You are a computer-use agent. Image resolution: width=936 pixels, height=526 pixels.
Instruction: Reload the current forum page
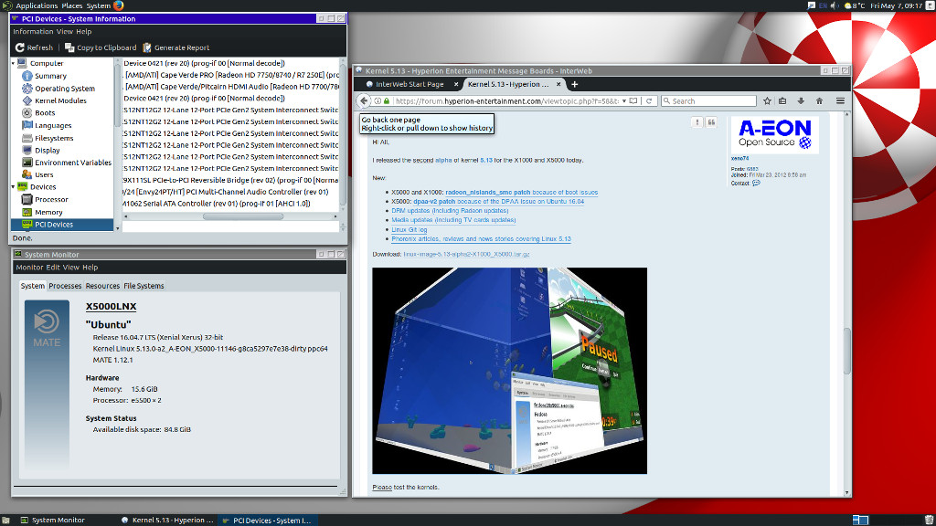(x=649, y=100)
